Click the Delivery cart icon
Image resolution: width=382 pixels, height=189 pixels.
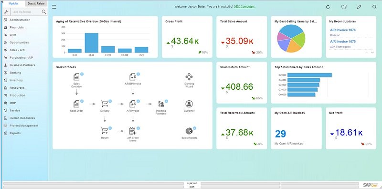(x=105, y=104)
